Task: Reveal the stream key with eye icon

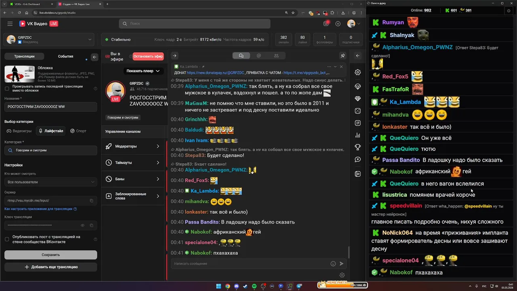Action: [83, 225]
